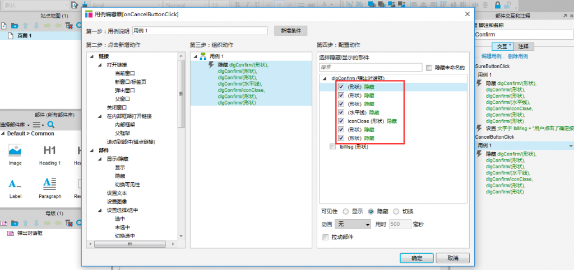
Task: Confirm with the 确定 button
Action: click(x=417, y=258)
